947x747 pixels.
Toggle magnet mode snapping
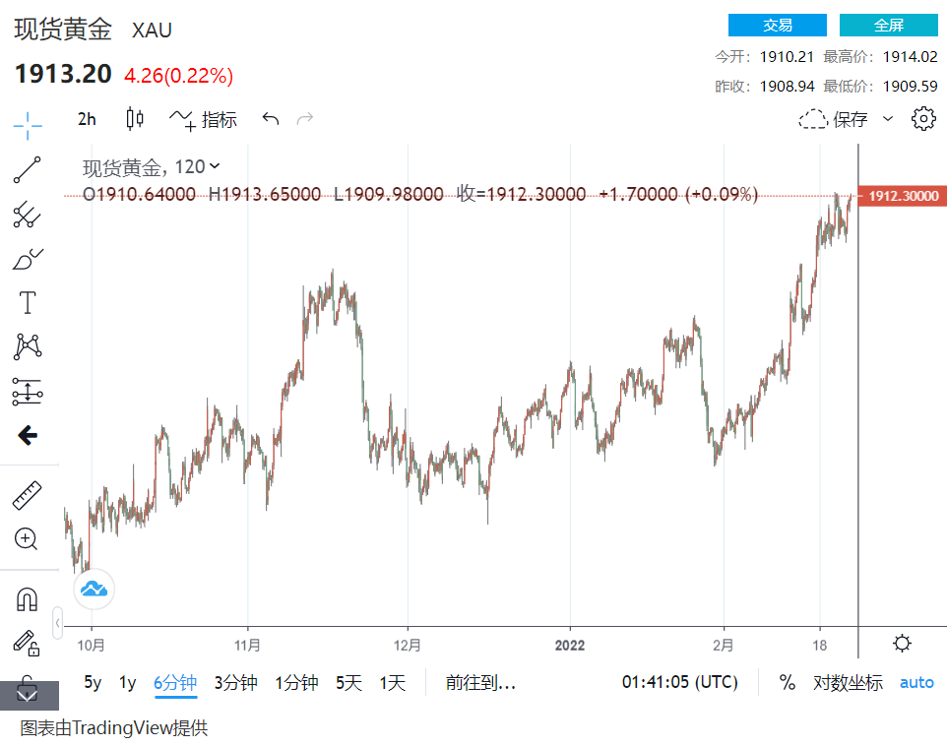tap(28, 598)
